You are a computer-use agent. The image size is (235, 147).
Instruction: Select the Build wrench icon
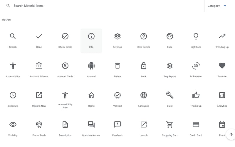tap(170, 95)
